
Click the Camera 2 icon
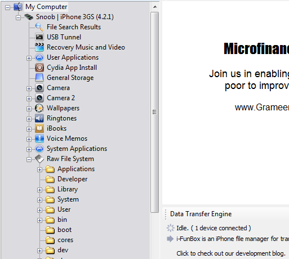(x=39, y=98)
